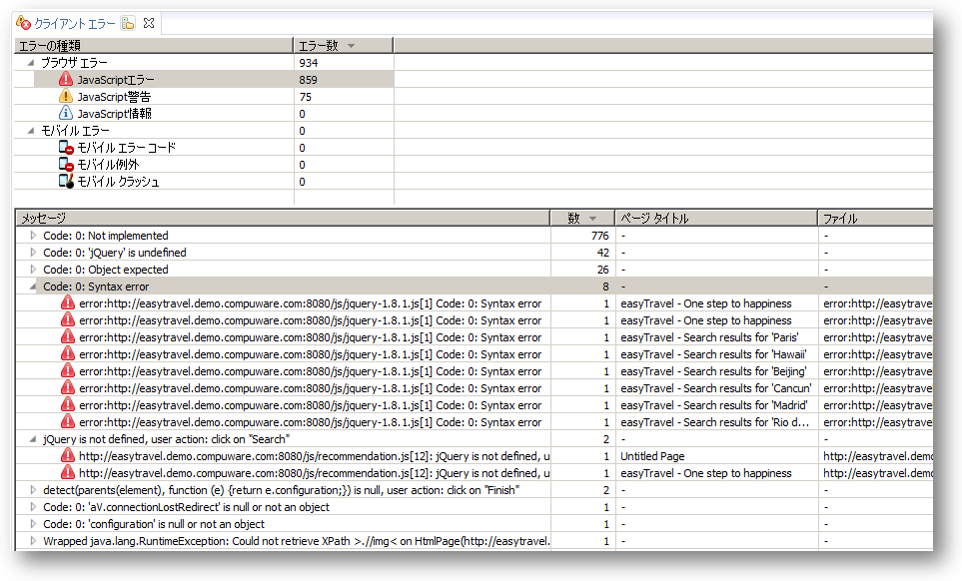The image size is (962, 581).
Task: Expand the 'jQuery' is undefined row
Action: pos(33,253)
